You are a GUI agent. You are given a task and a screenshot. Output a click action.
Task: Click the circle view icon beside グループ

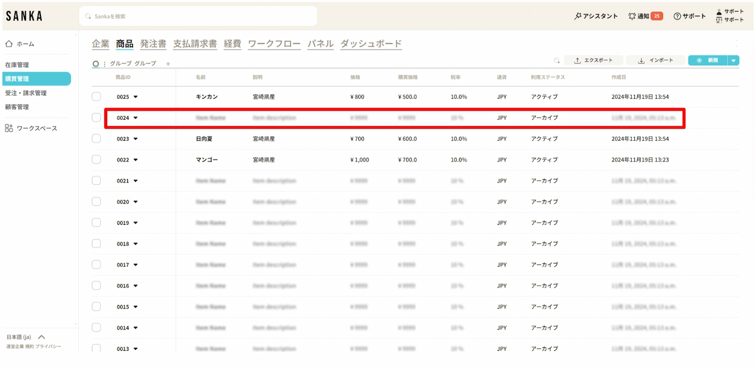coord(96,64)
